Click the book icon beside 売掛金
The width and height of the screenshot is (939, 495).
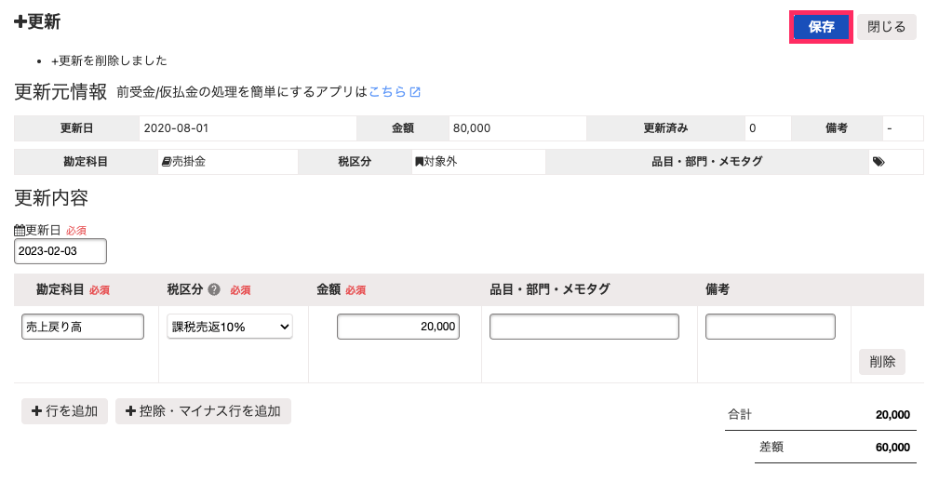tap(167, 162)
